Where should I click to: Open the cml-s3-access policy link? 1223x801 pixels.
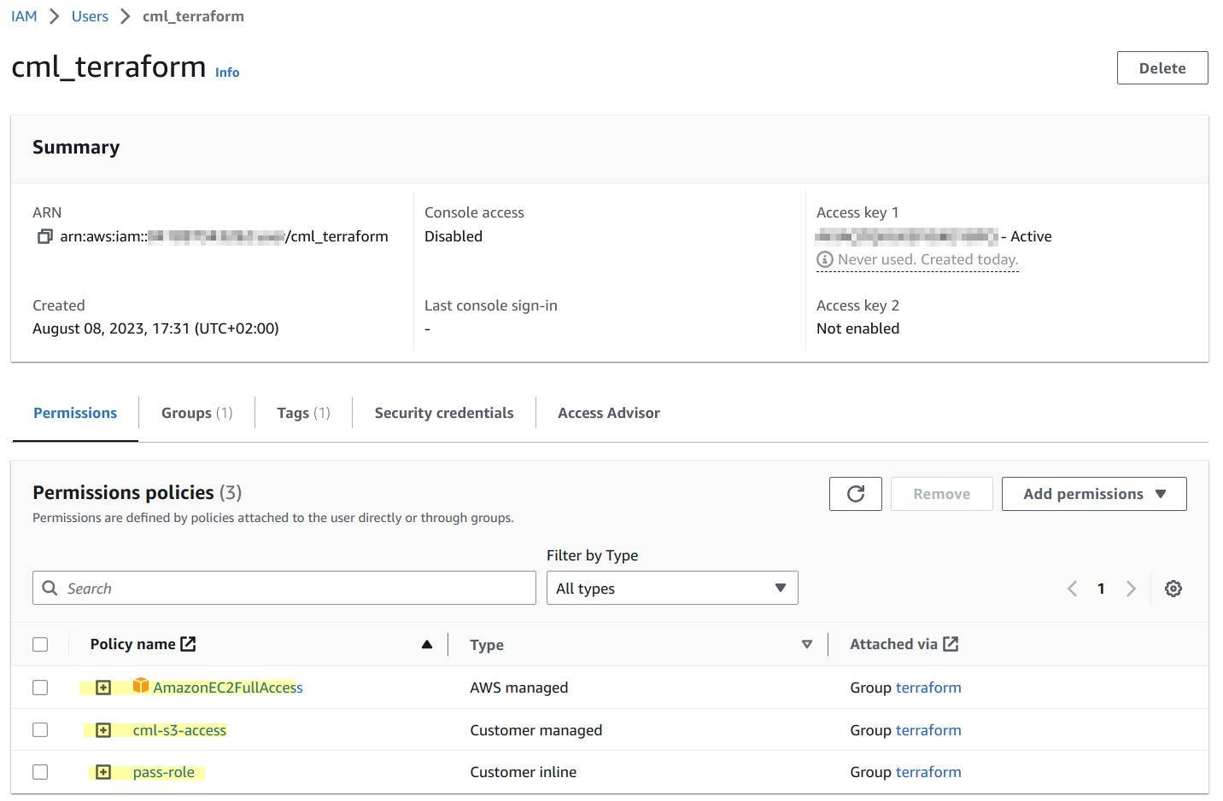179,730
